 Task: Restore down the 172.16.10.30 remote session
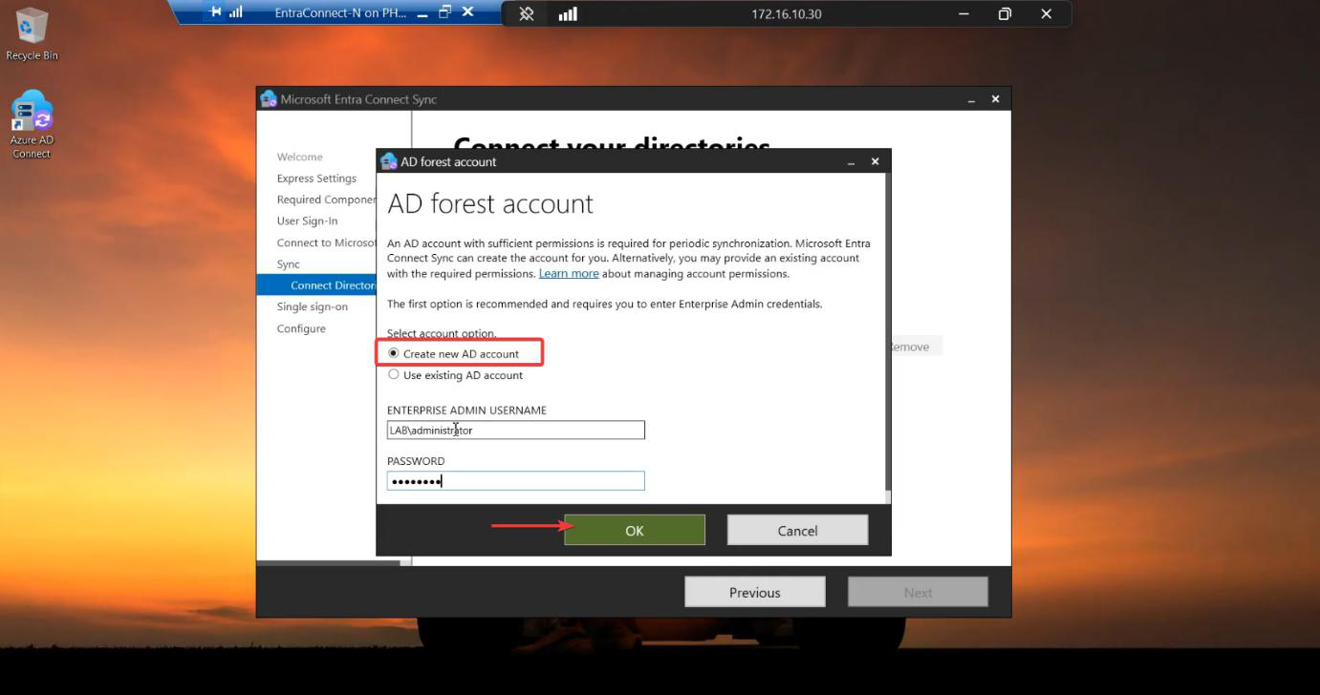[1005, 13]
